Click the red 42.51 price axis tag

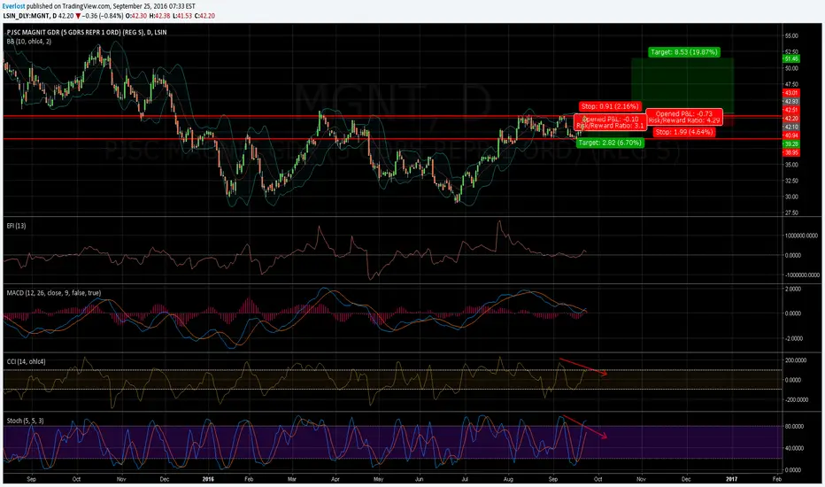[x=791, y=110]
